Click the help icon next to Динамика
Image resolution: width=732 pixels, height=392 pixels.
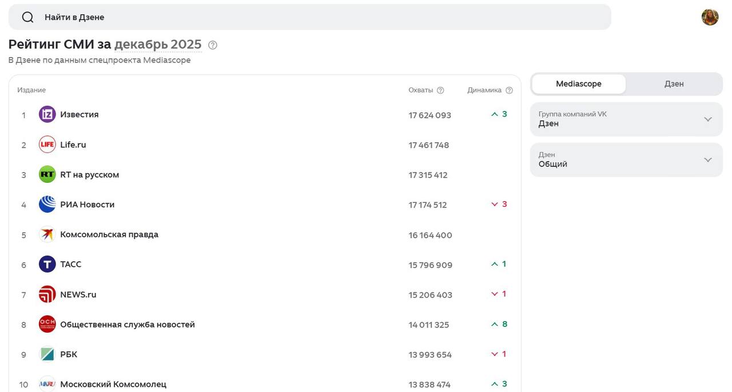[509, 90]
